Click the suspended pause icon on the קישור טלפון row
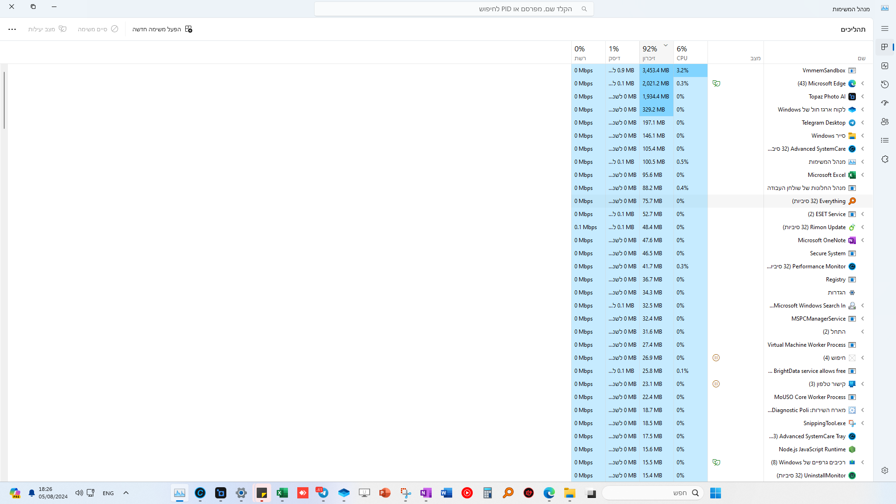 (716, 384)
